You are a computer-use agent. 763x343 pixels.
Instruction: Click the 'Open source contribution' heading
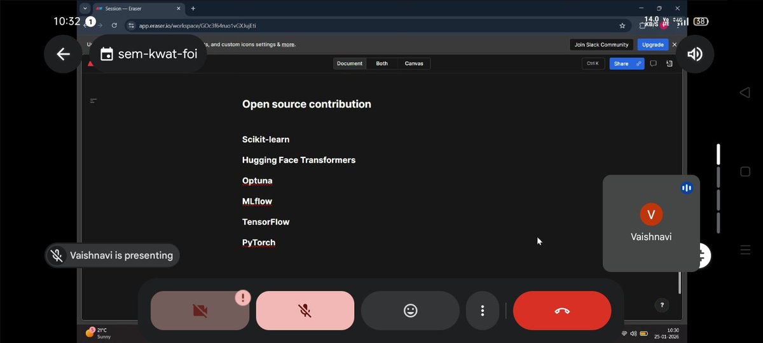pyautogui.click(x=306, y=104)
